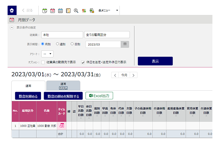The height and width of the screenshot is (145, 220).
Task: Switch to the 通常 カスタム tab
Action: tap(63, 86)
